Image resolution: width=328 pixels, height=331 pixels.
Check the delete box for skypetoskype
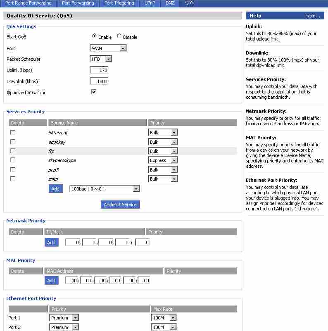13,160
